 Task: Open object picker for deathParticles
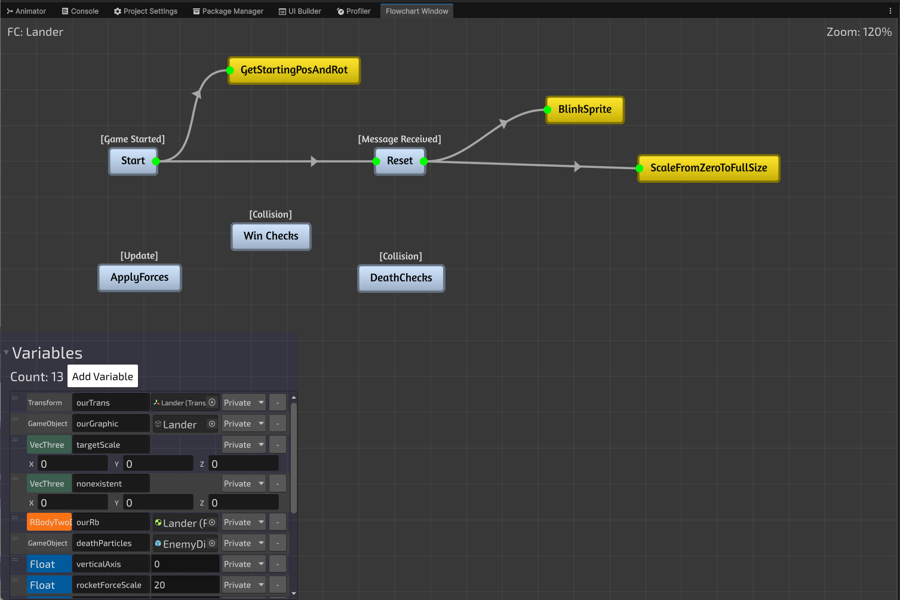212,543
